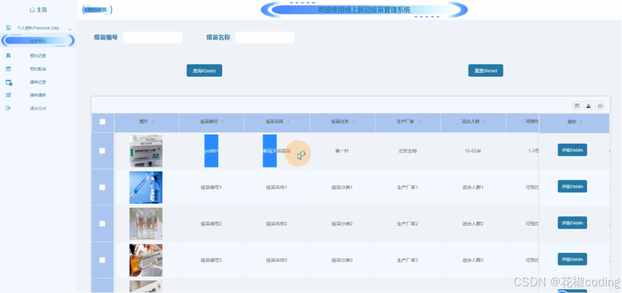The height and width of the screenshot is (293, 622).
Task: Check the row checkbox for ym001
Action: pyautogui.click(x=102, y=151)
